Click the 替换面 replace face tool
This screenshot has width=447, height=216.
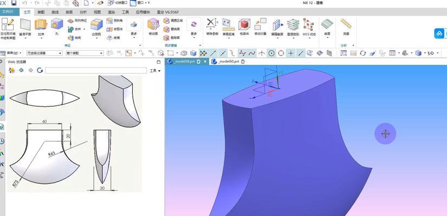(x=172, y=29)
